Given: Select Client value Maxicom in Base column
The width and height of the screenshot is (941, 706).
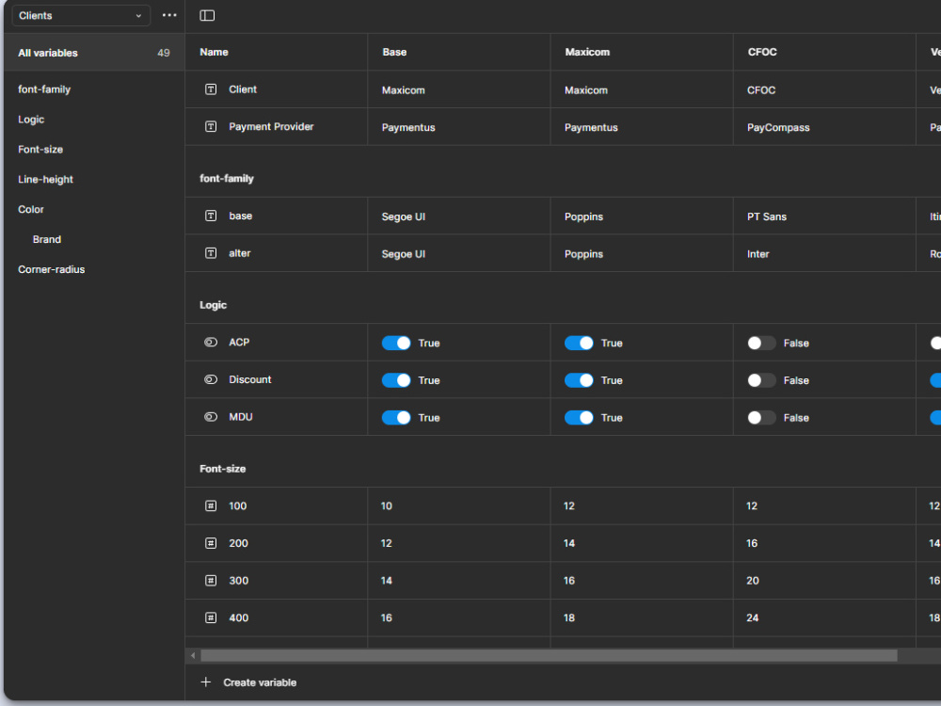Looking at the screenshot, I should tap(404, 90).
